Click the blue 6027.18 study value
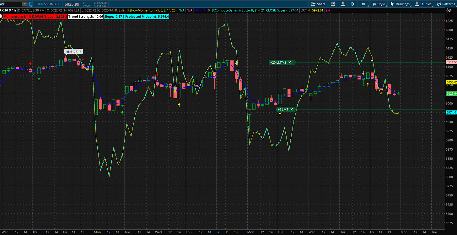The image size is (457, 235). (x=200, y=10)
